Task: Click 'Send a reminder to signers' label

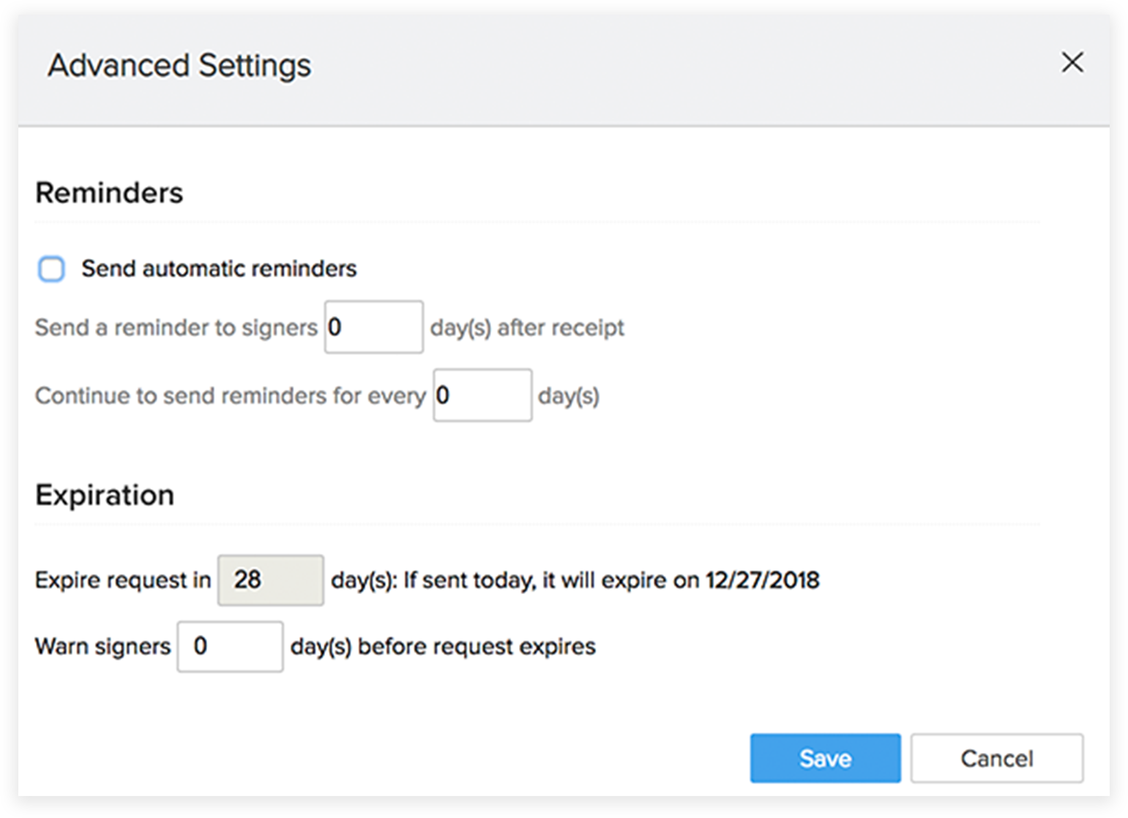Action: coord(176,328)
